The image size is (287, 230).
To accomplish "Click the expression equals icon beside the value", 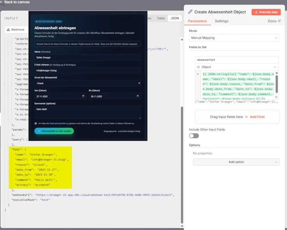I will (x=198, y=74).
